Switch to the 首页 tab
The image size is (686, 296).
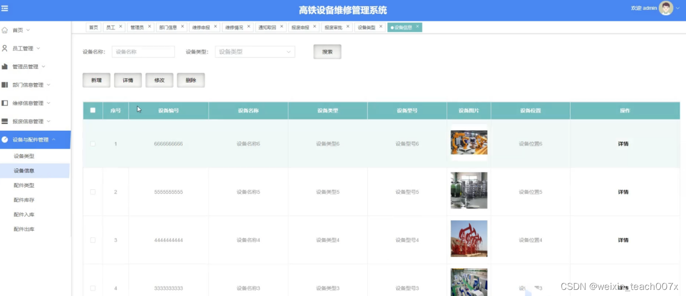[93, 28]
